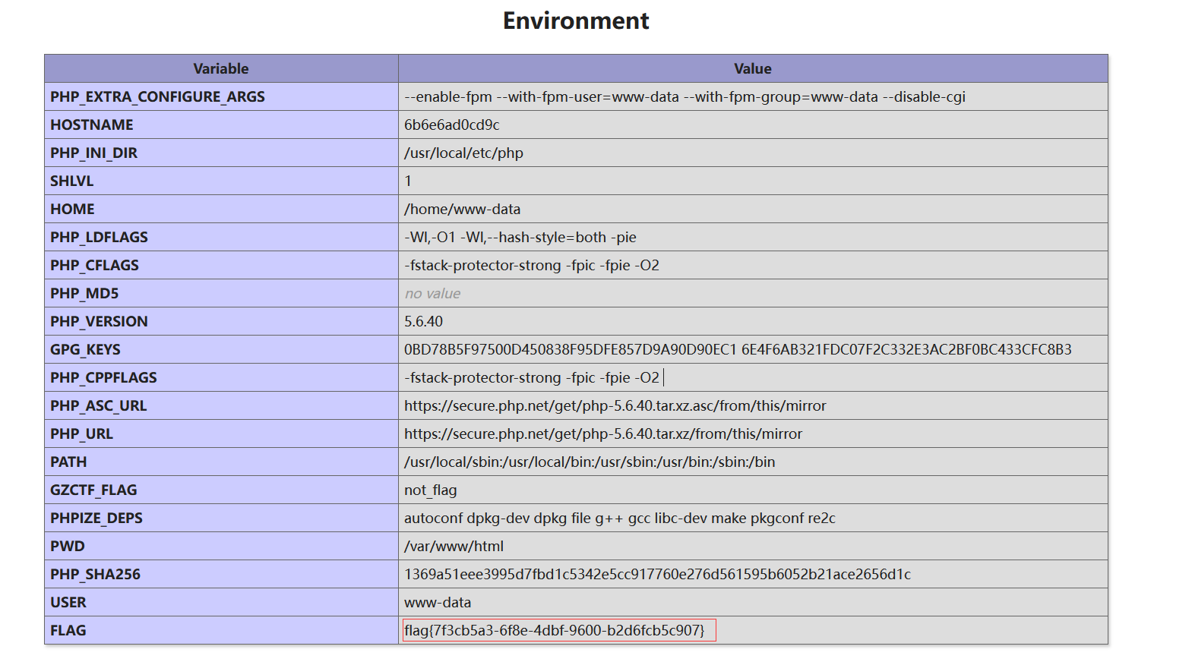Screen dimensions: 1192x662
Task: Click the Value column header
Action: tap(752, 69)
